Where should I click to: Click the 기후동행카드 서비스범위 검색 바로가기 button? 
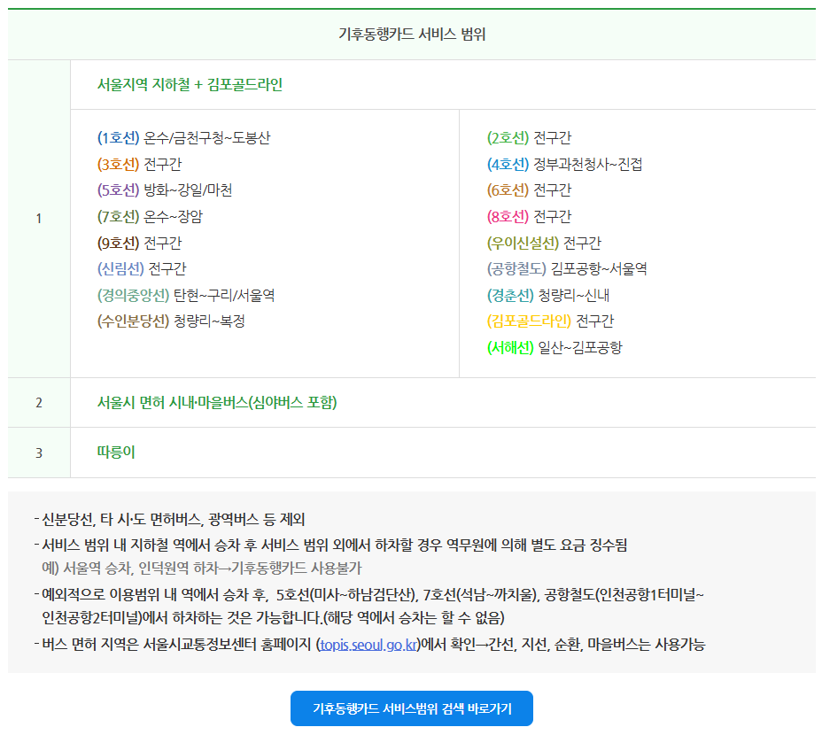tap(411, 708)
